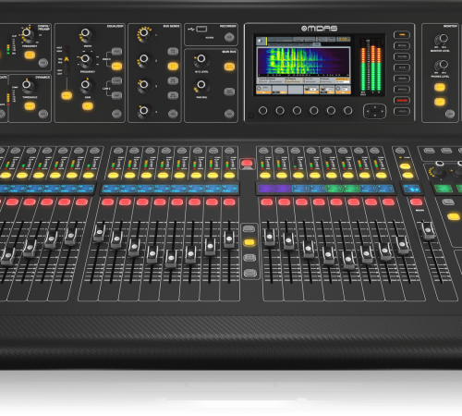
Task: Click the first purple scribble strip in right bank
Action: point(266,189)
